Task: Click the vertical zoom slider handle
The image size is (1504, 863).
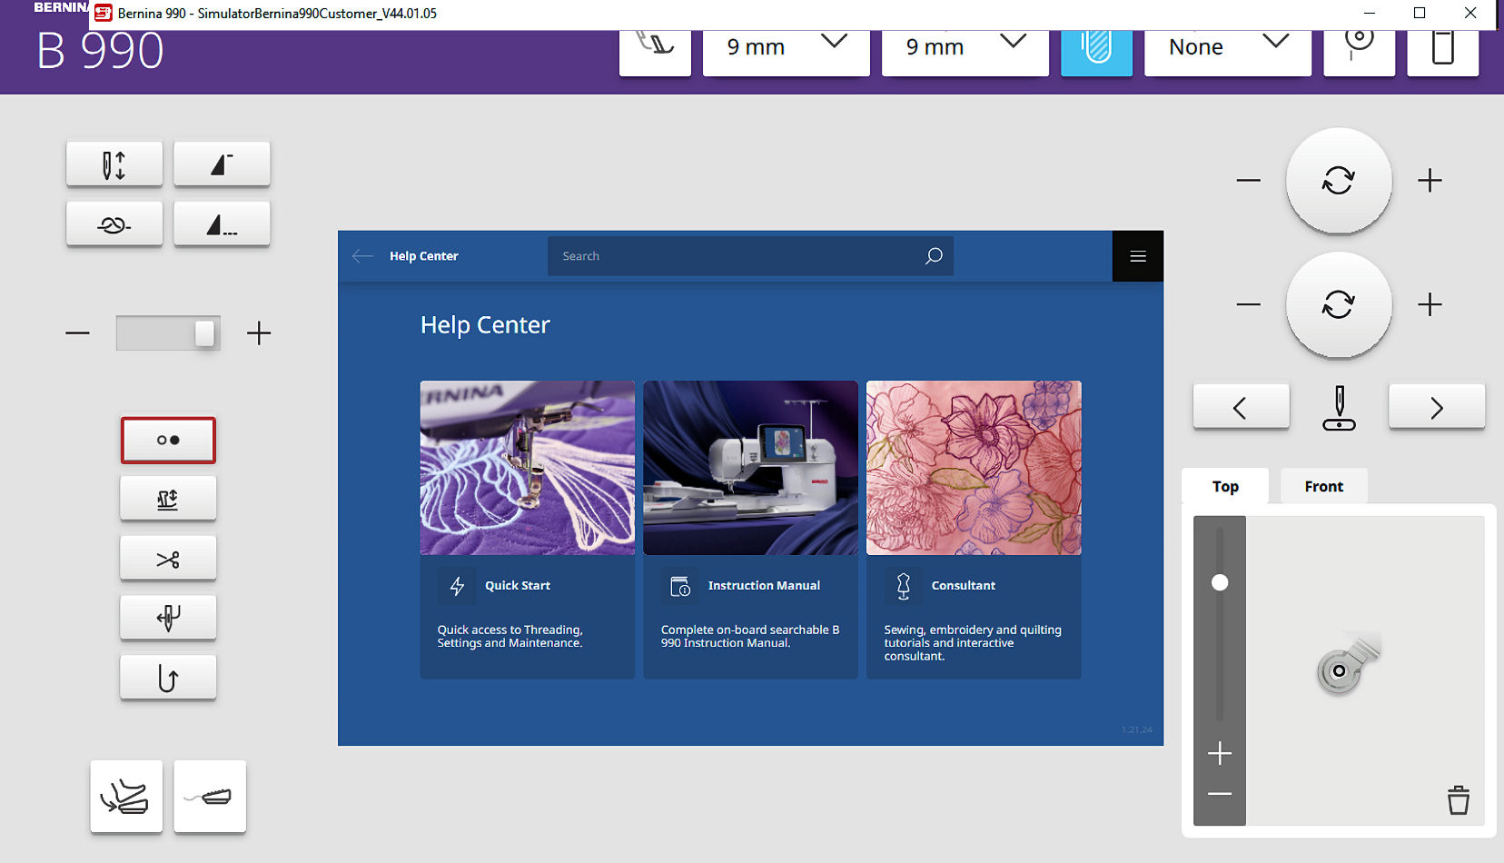Action: (1220, 582)
